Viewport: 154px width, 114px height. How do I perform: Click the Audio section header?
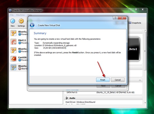coord(103,98)
